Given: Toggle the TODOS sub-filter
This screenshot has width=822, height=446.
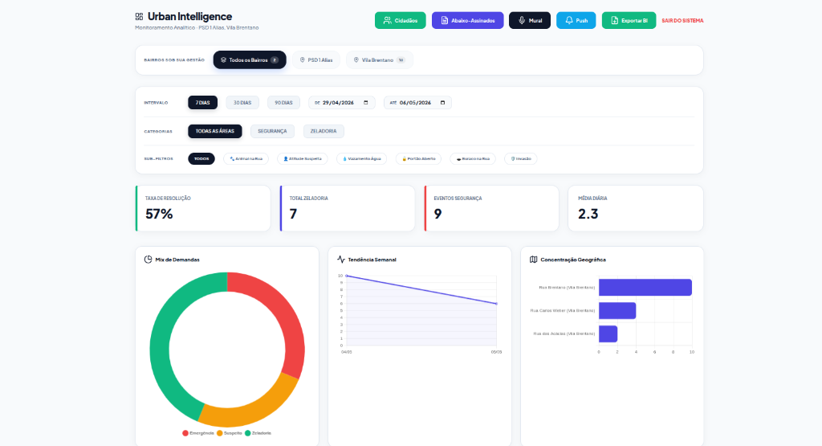Looking at the screenshot, I should tap(201, 158).
